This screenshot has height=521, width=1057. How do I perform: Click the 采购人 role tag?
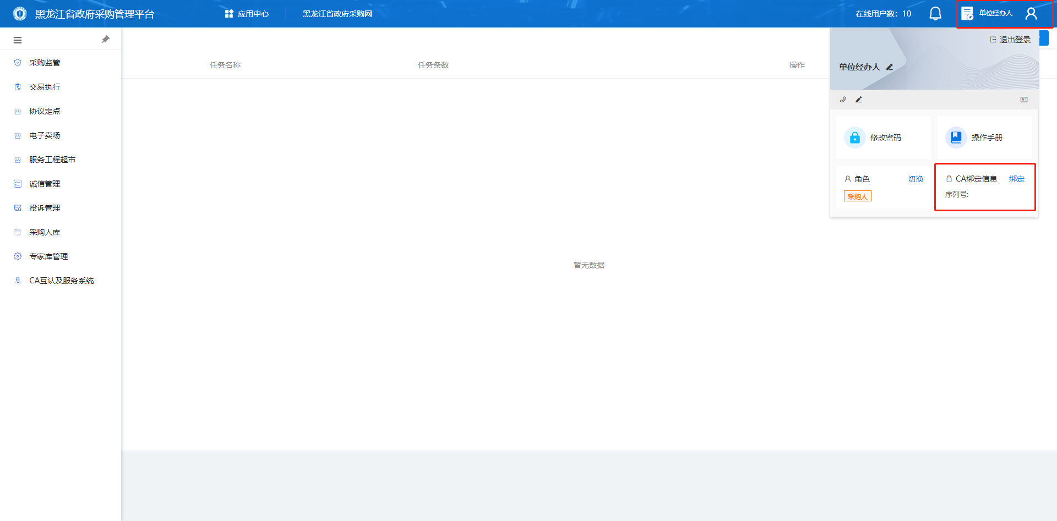(x=858, y=196)
